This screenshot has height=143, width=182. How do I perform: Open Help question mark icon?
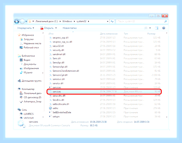coord(164,28)
